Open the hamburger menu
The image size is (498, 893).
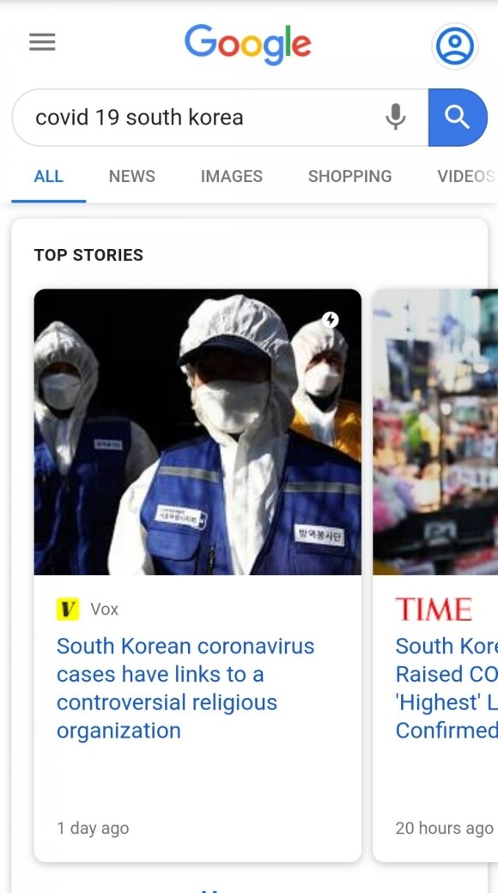[42, 42]
